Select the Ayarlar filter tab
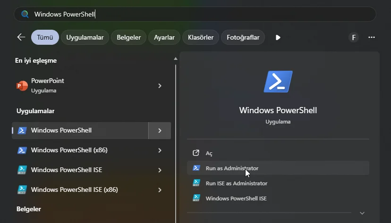Screen dimensions: 391x223 click(164, 37)
